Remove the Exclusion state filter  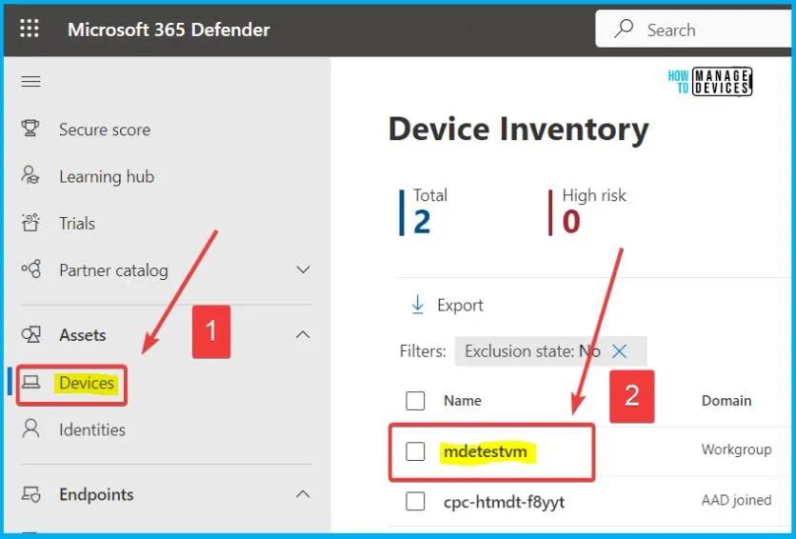pos(619,350)
